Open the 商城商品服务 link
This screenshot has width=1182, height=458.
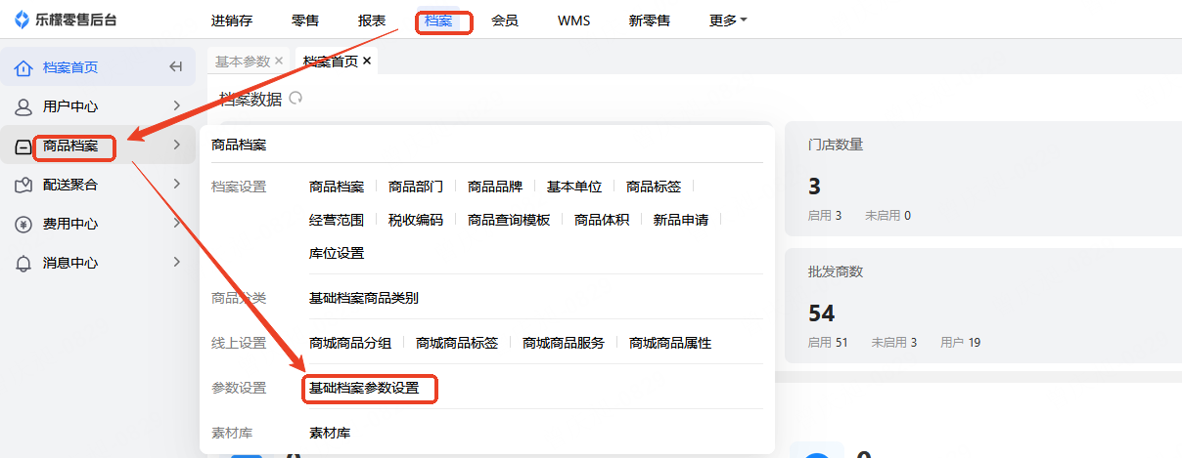click(564, 343)
